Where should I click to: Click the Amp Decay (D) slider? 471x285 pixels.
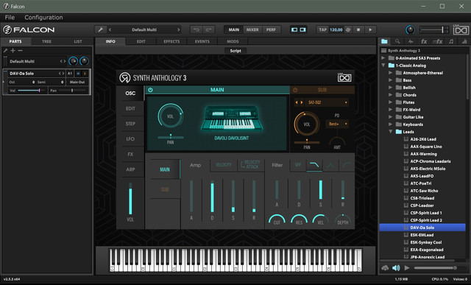(x=213, y=197)
